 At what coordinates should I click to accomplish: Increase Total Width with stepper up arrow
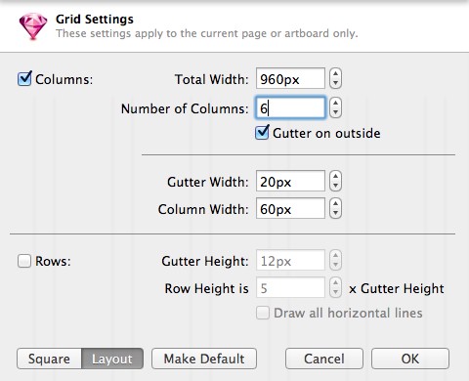click(x=335, y=74)
